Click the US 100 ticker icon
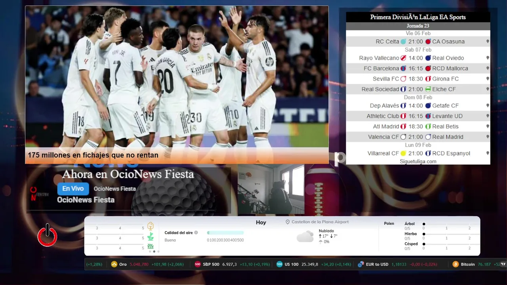Image resolution: width=507 pixels, height=285 pixels. [279, 264]
